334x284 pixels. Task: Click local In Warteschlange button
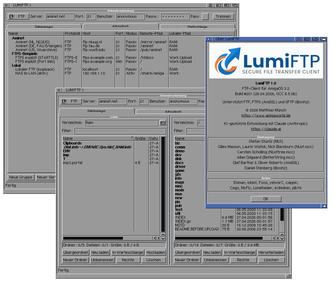[128, 252]
